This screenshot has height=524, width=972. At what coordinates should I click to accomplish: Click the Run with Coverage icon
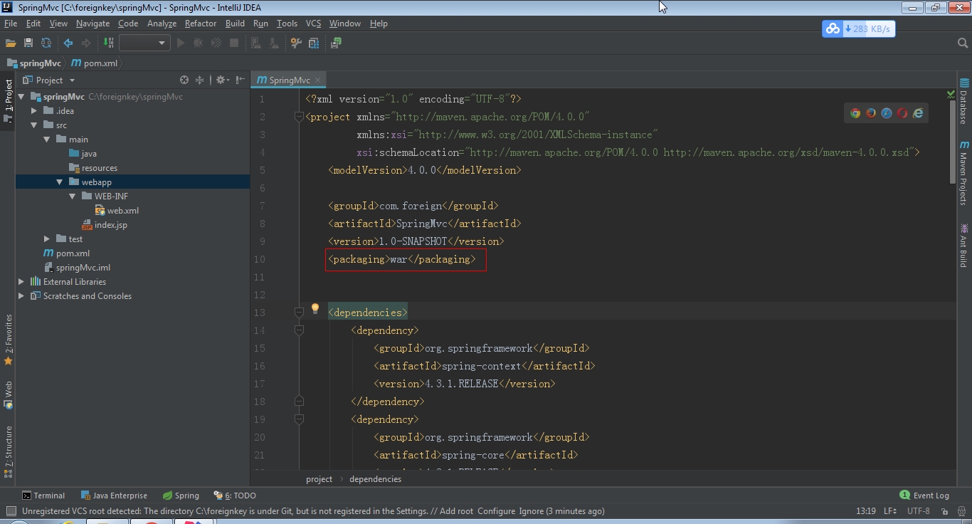point(216,43)
